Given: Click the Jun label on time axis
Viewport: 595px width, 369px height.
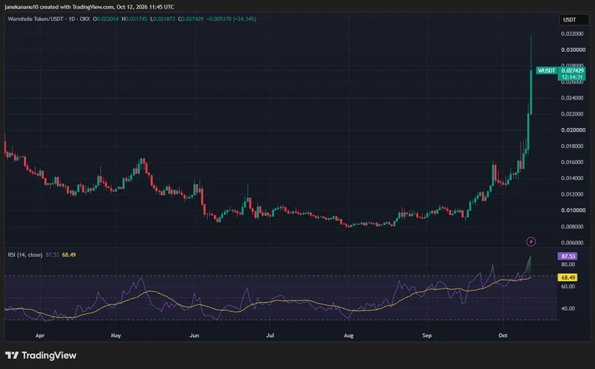Looking at the screenshot, I should (194, 335).
